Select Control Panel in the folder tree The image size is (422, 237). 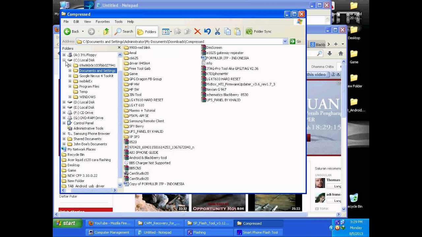[x=83, y=123]
